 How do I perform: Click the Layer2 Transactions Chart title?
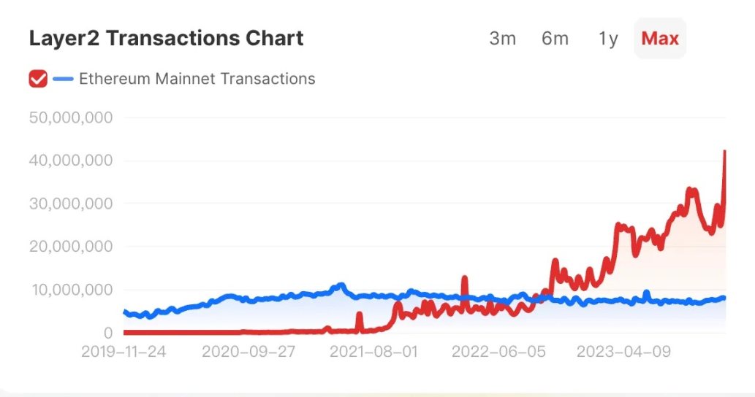click(166, 39)
